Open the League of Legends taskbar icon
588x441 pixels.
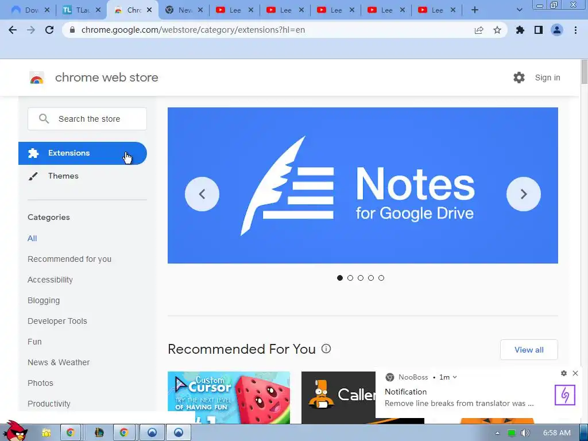99,433
